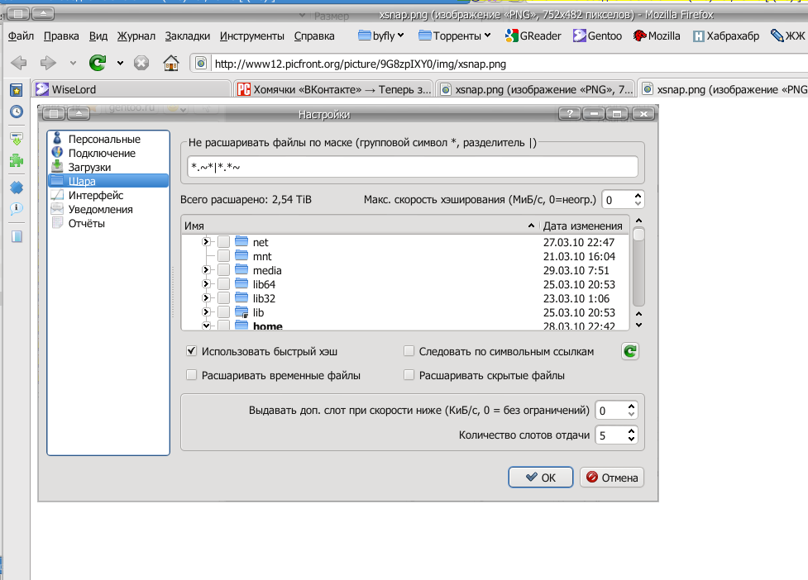Select Отчёты settings section
The image size is (808, 580).
tap(108, 223)
